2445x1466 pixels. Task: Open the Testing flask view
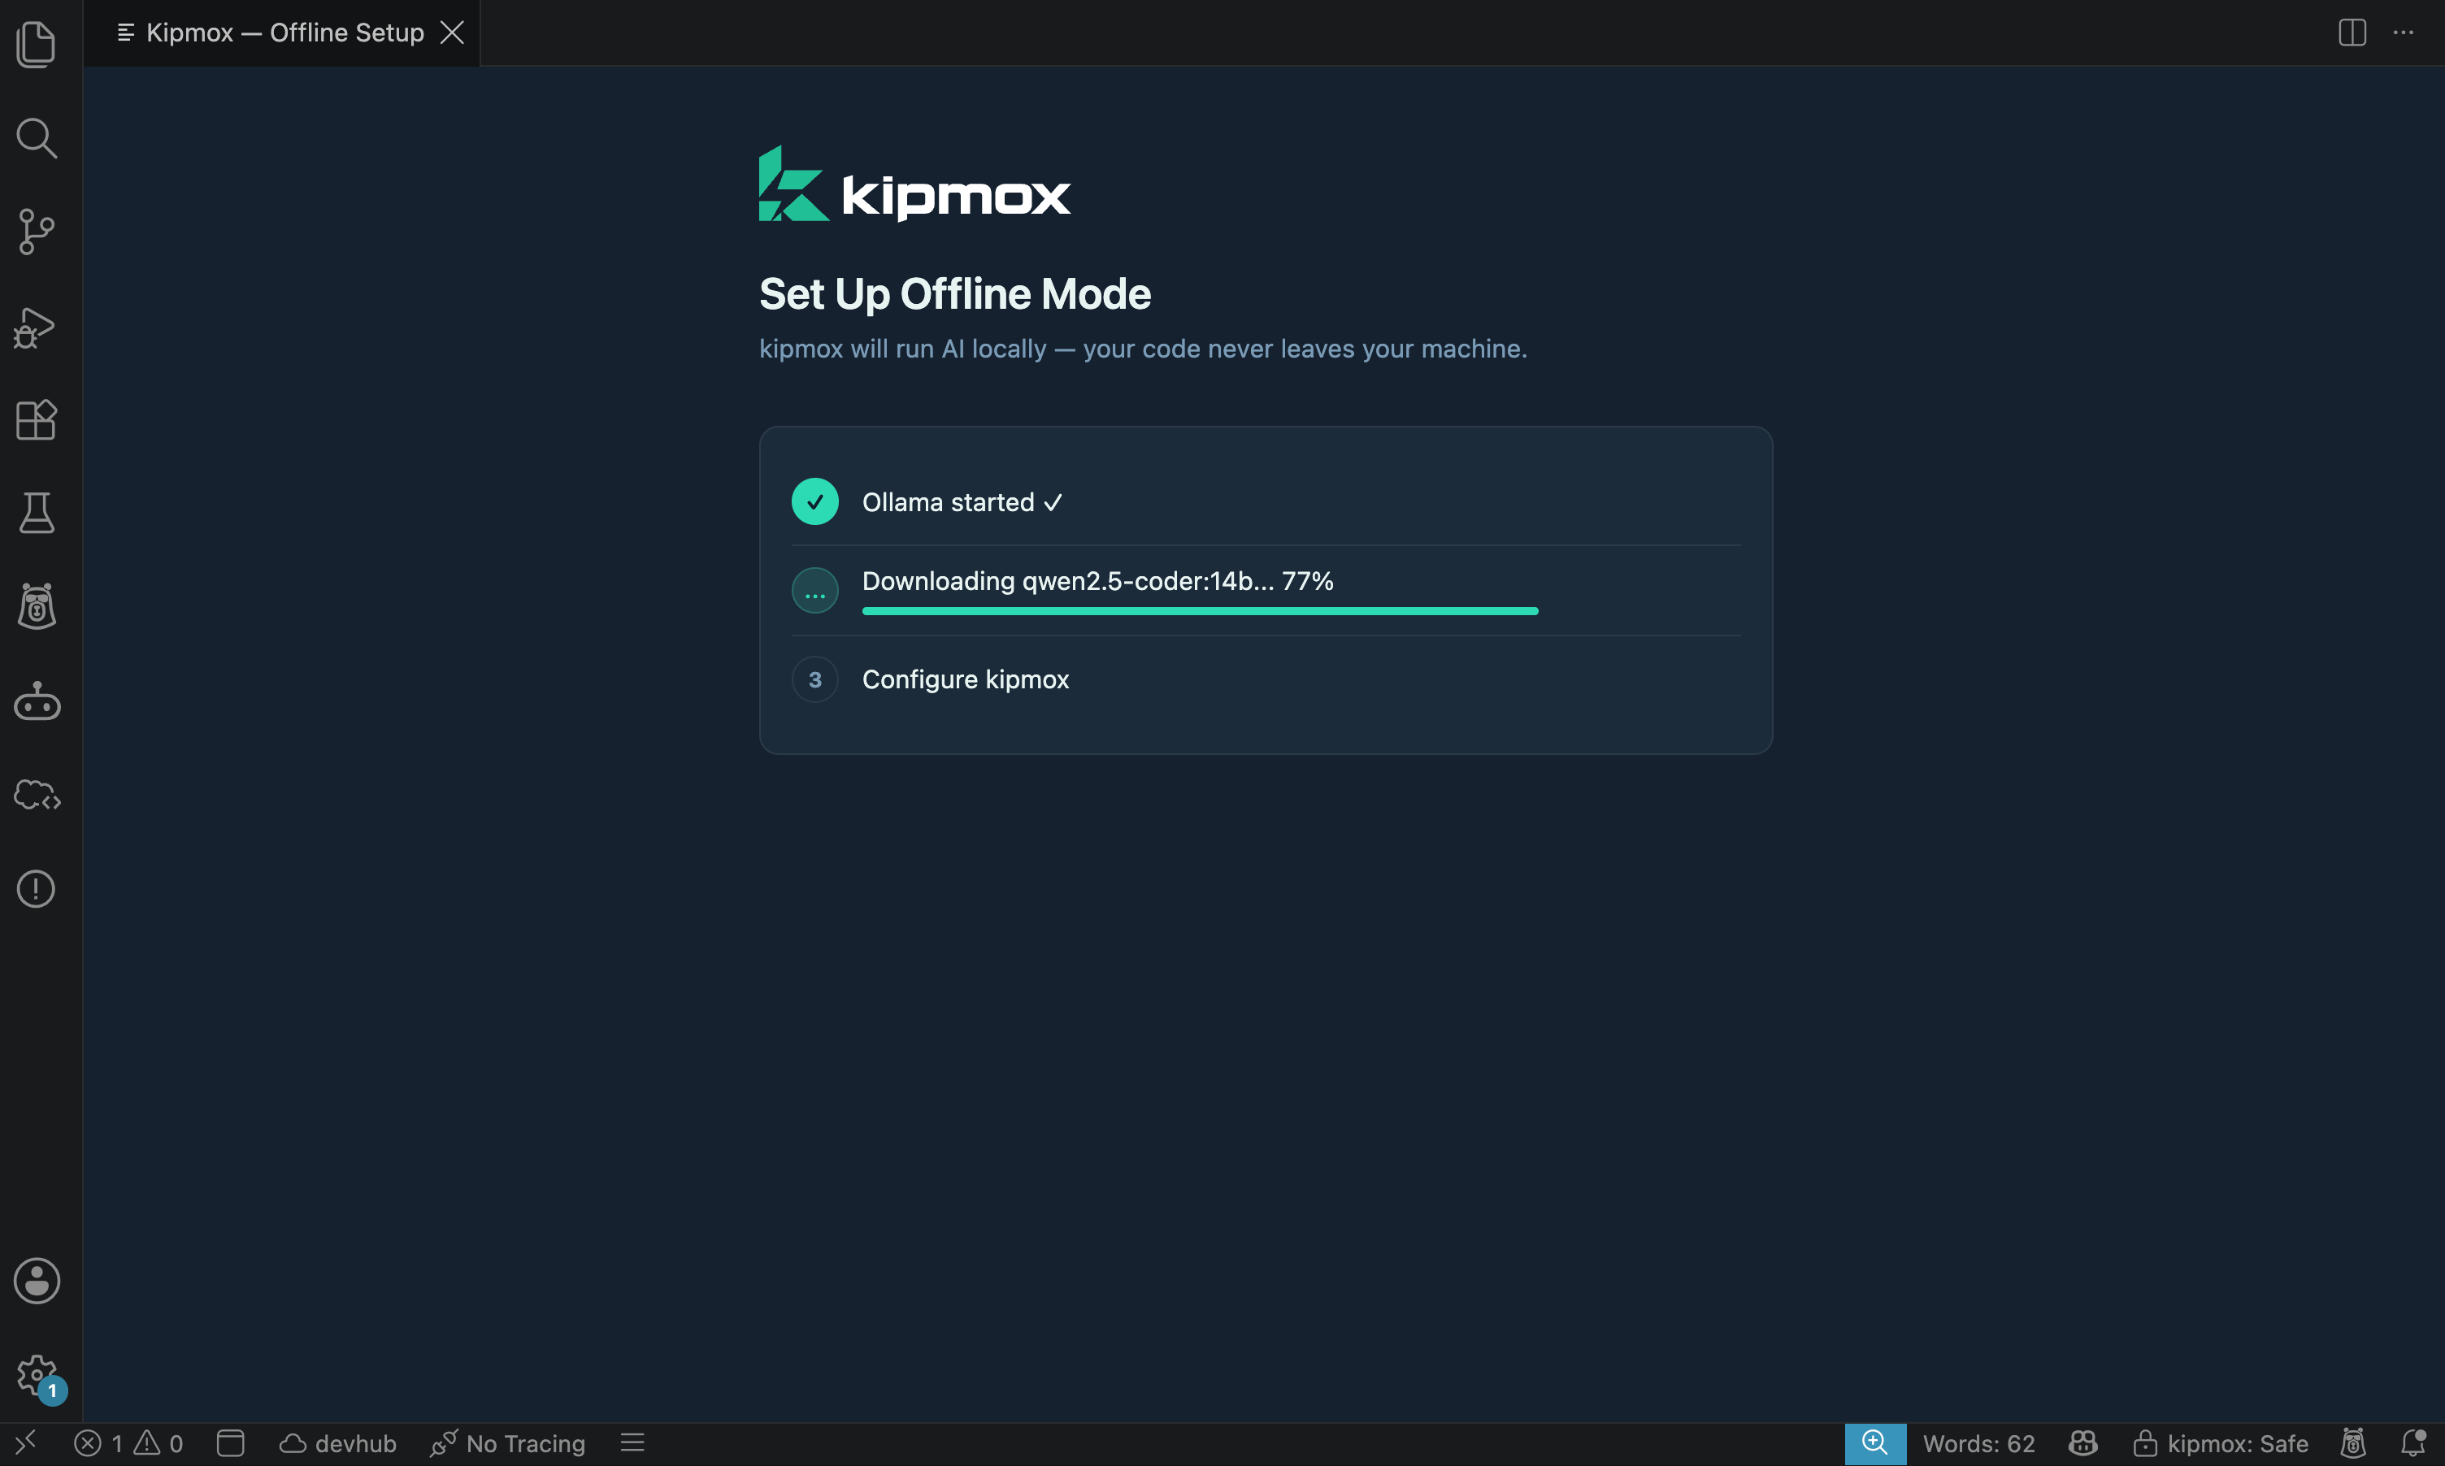point(37,513)
